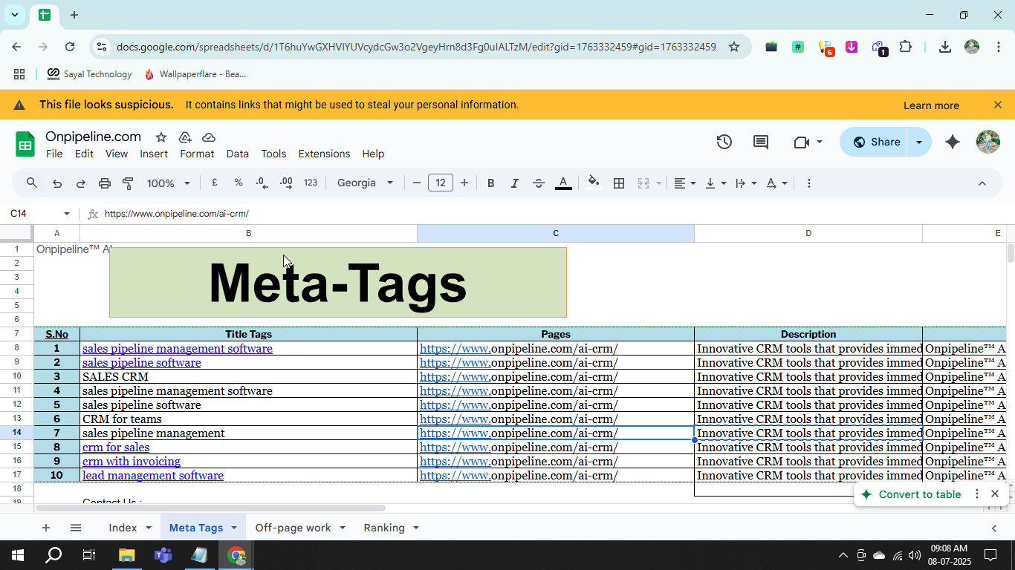Open text rotation dropdown
Image resolution: width=1015 pixels, height=570 pixels.
[776, 183]
